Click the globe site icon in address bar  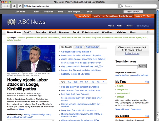coord(26,6)
